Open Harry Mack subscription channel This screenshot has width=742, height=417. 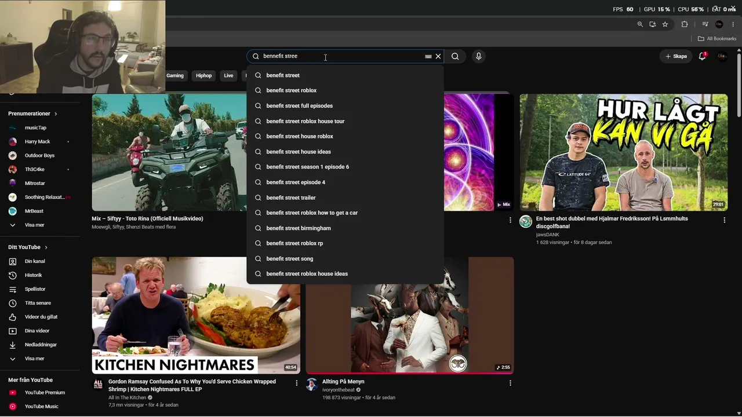pyautogui.click(x=38, y=141)
